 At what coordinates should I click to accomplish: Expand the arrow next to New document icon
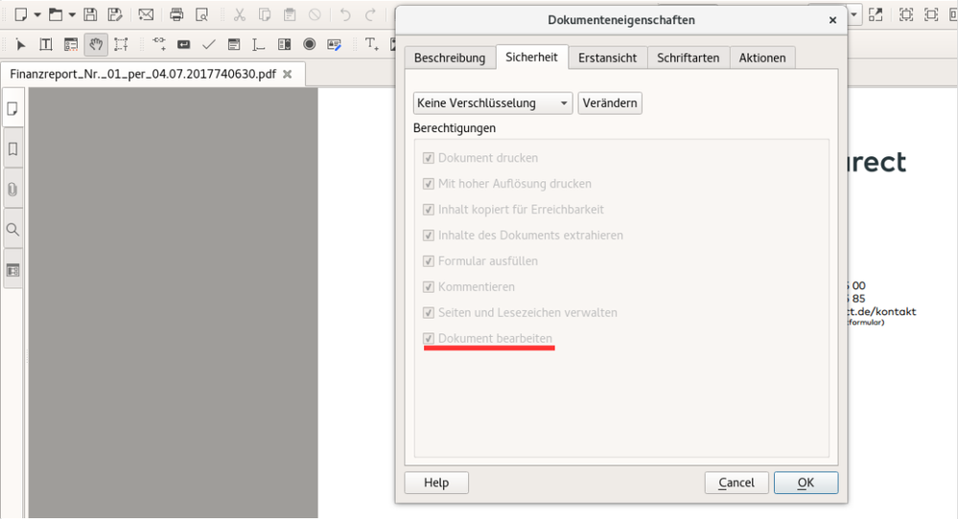click(36, 14)
